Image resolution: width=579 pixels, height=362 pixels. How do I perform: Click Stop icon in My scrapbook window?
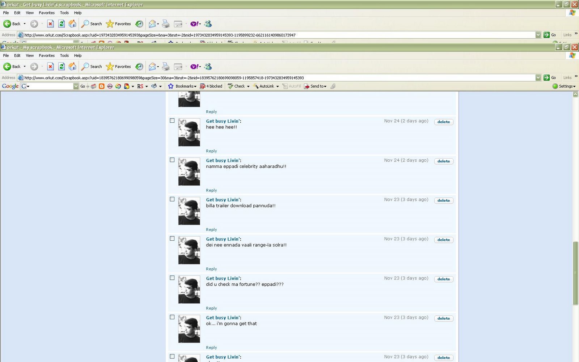coord(50,67)
